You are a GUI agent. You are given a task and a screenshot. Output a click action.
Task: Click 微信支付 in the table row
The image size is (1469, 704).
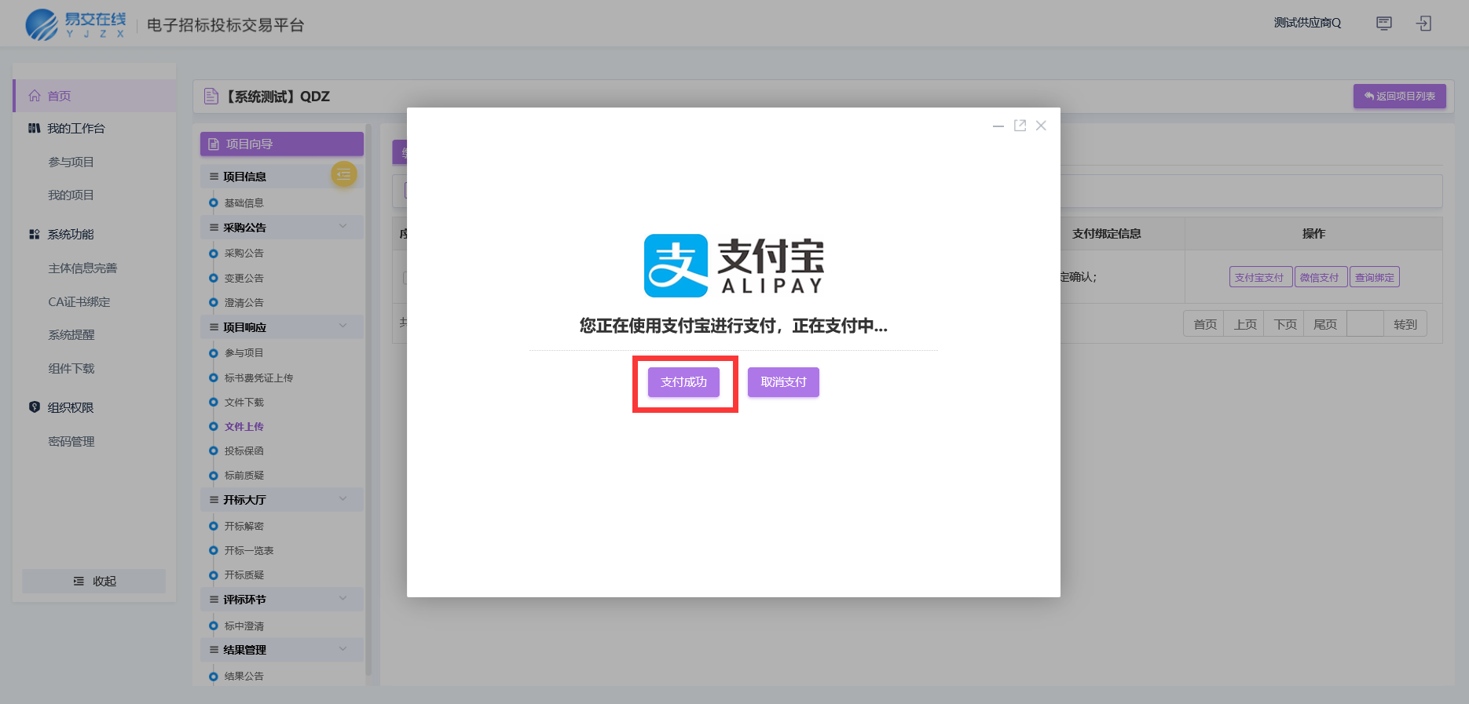tap(1321, 277)
